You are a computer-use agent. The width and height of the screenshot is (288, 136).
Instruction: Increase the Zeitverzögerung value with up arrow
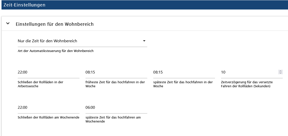pyautogui.click(x=280, y=71)
